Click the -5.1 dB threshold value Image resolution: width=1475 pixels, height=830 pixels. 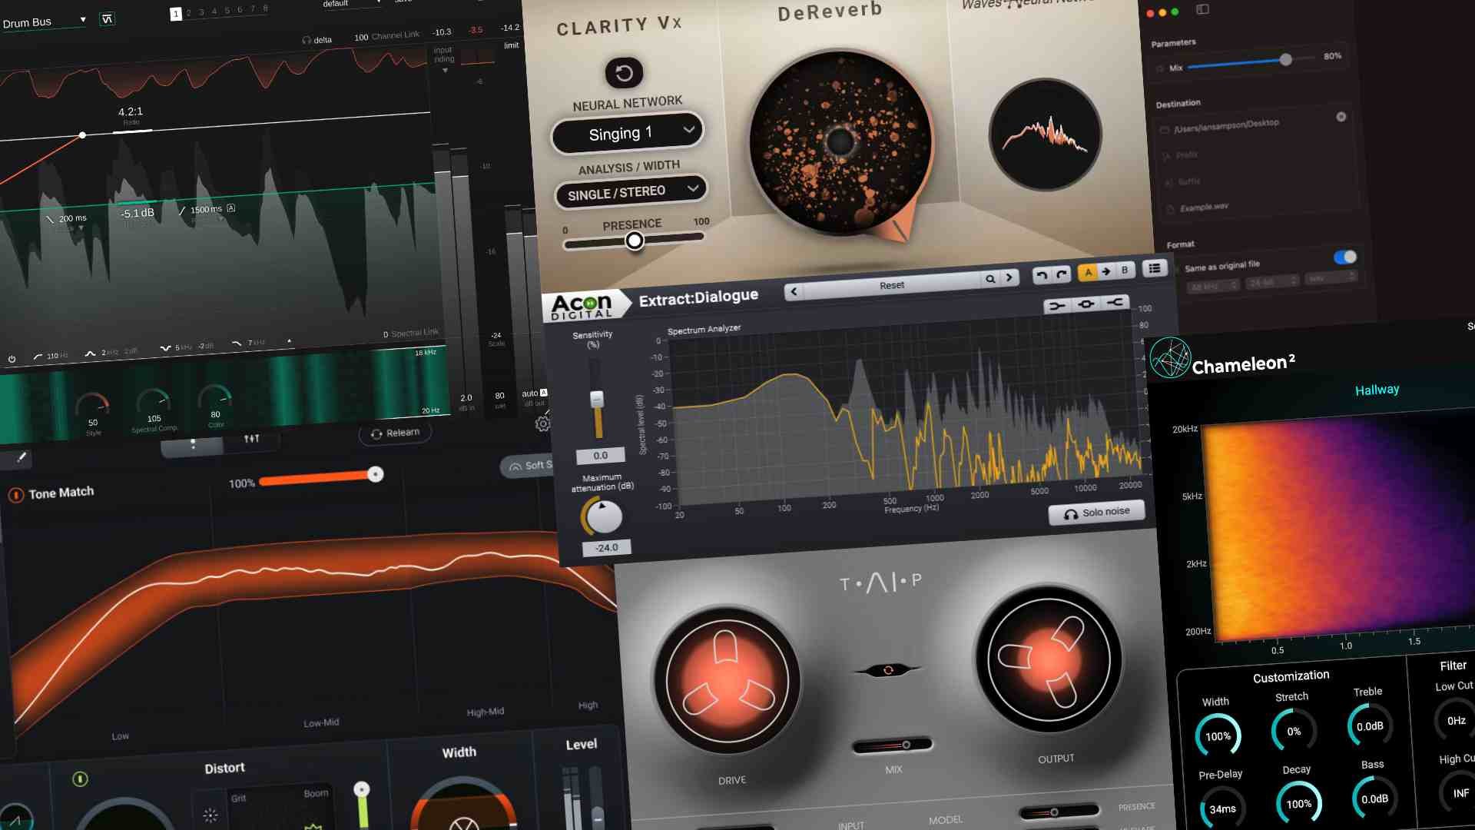pyautogui.click(x=138, y=214)
